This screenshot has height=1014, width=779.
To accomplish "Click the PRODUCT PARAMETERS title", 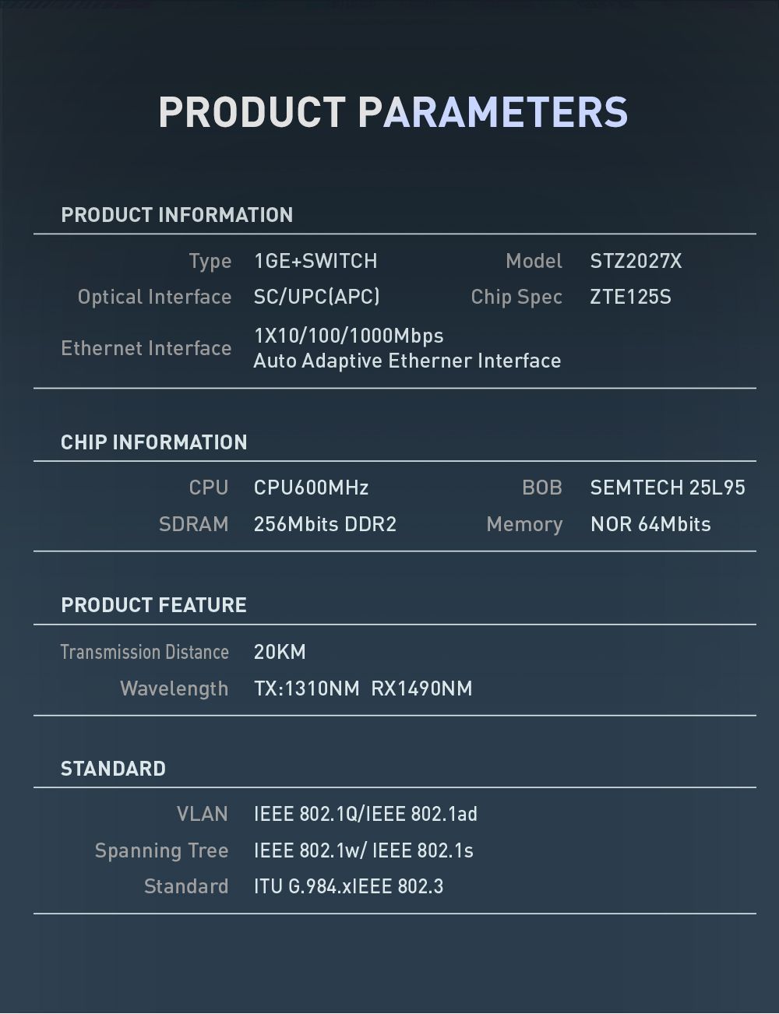I will [393, 112].
